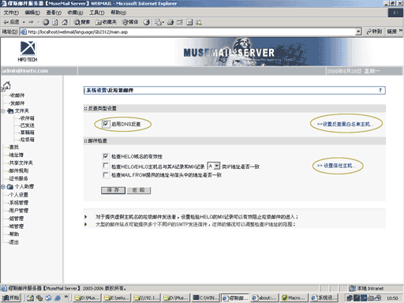The width and height of the screenshot is (404, 303).
Task: Click the IE Home toolbar icon
Action: (x=65, y=22)
